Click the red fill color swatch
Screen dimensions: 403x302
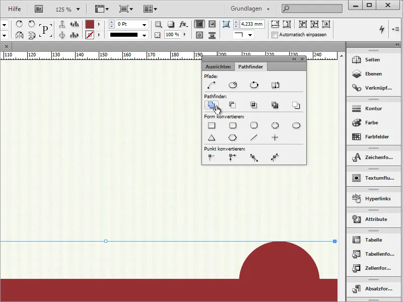pyautogui.click(x=90, y=24)
